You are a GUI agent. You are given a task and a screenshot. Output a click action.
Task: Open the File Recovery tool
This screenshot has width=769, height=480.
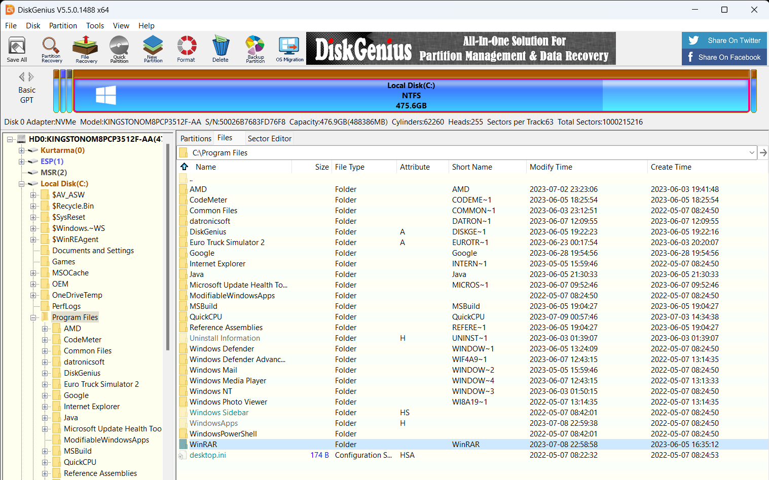pyautogui.click(x=85, y=49)
